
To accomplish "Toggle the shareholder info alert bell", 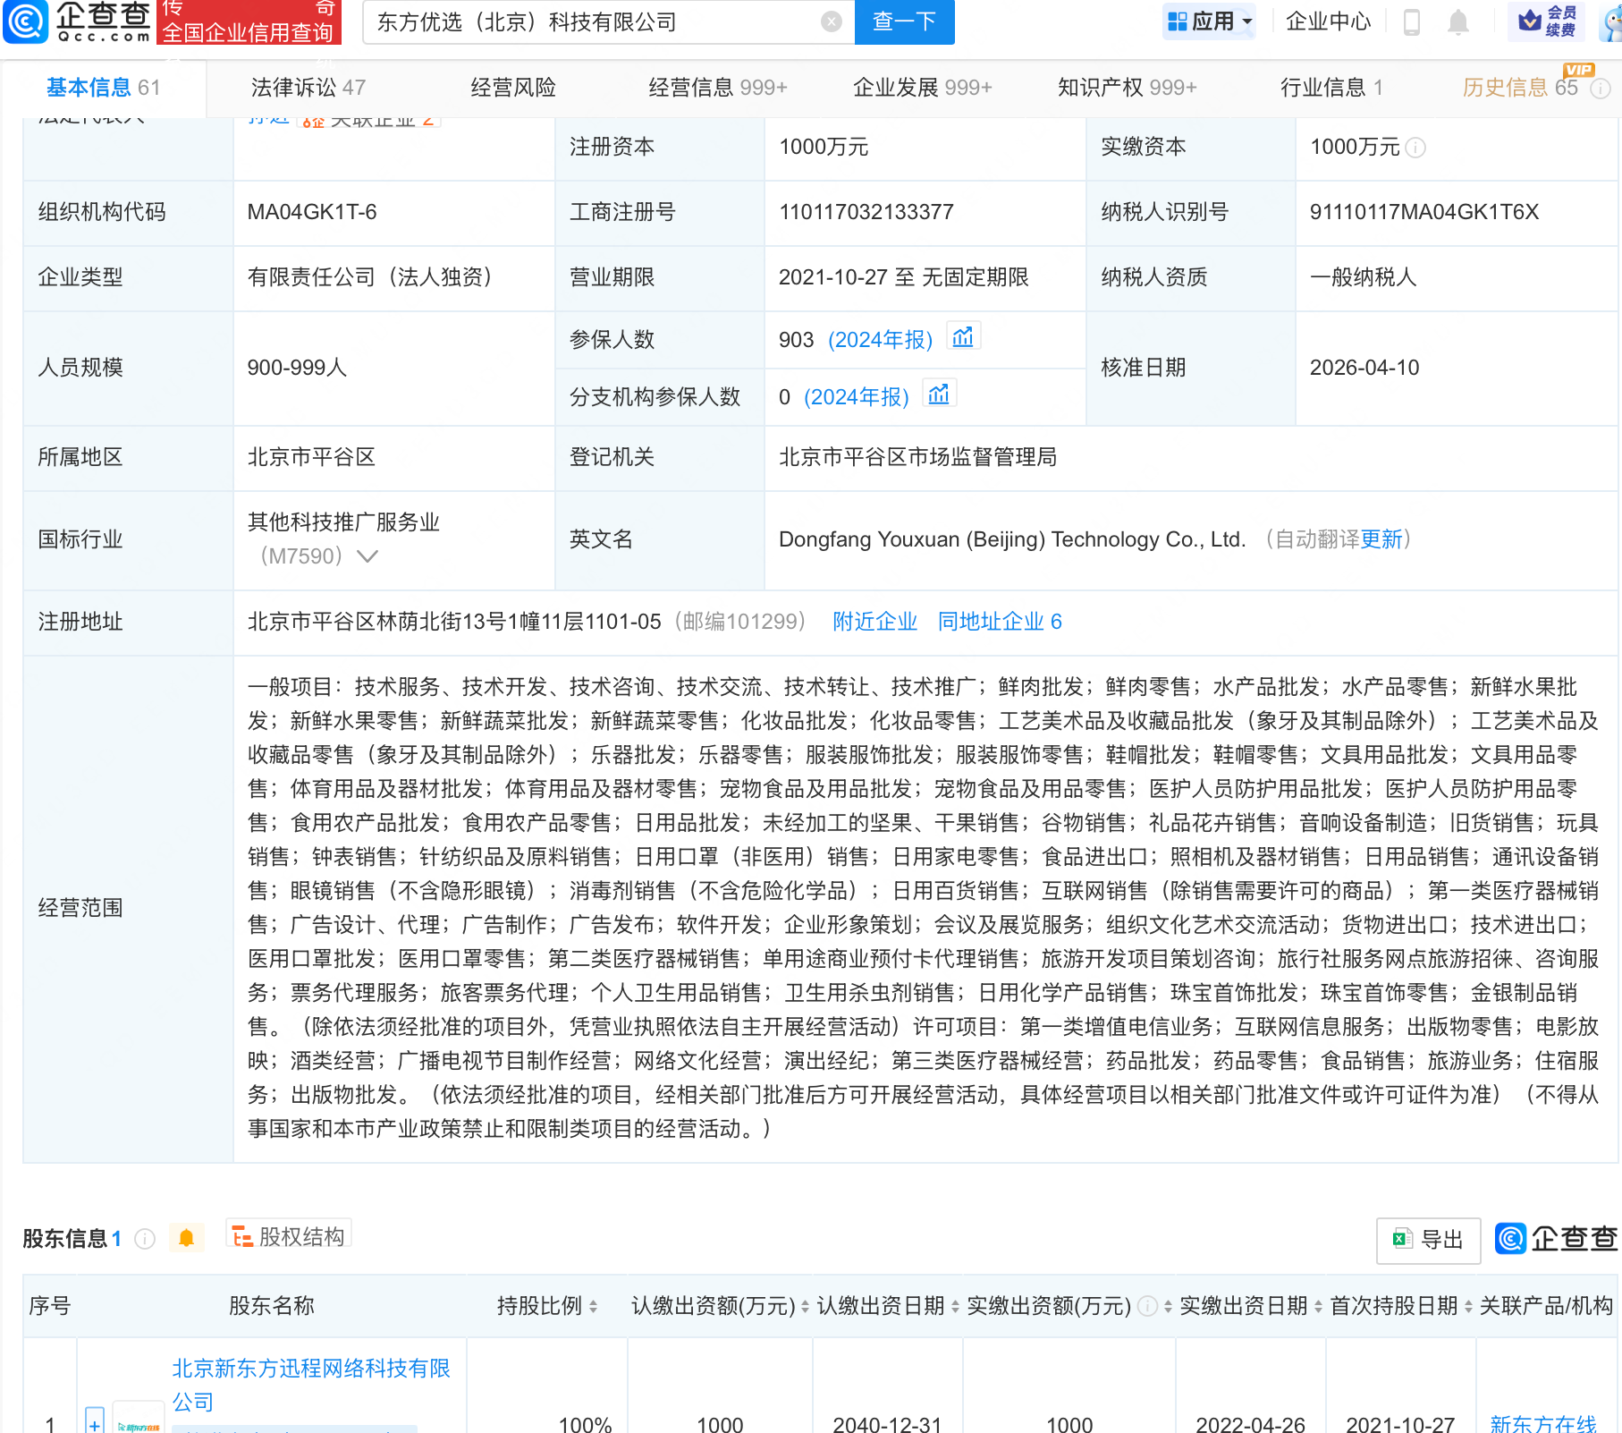I will click(x=186, y=1238).
